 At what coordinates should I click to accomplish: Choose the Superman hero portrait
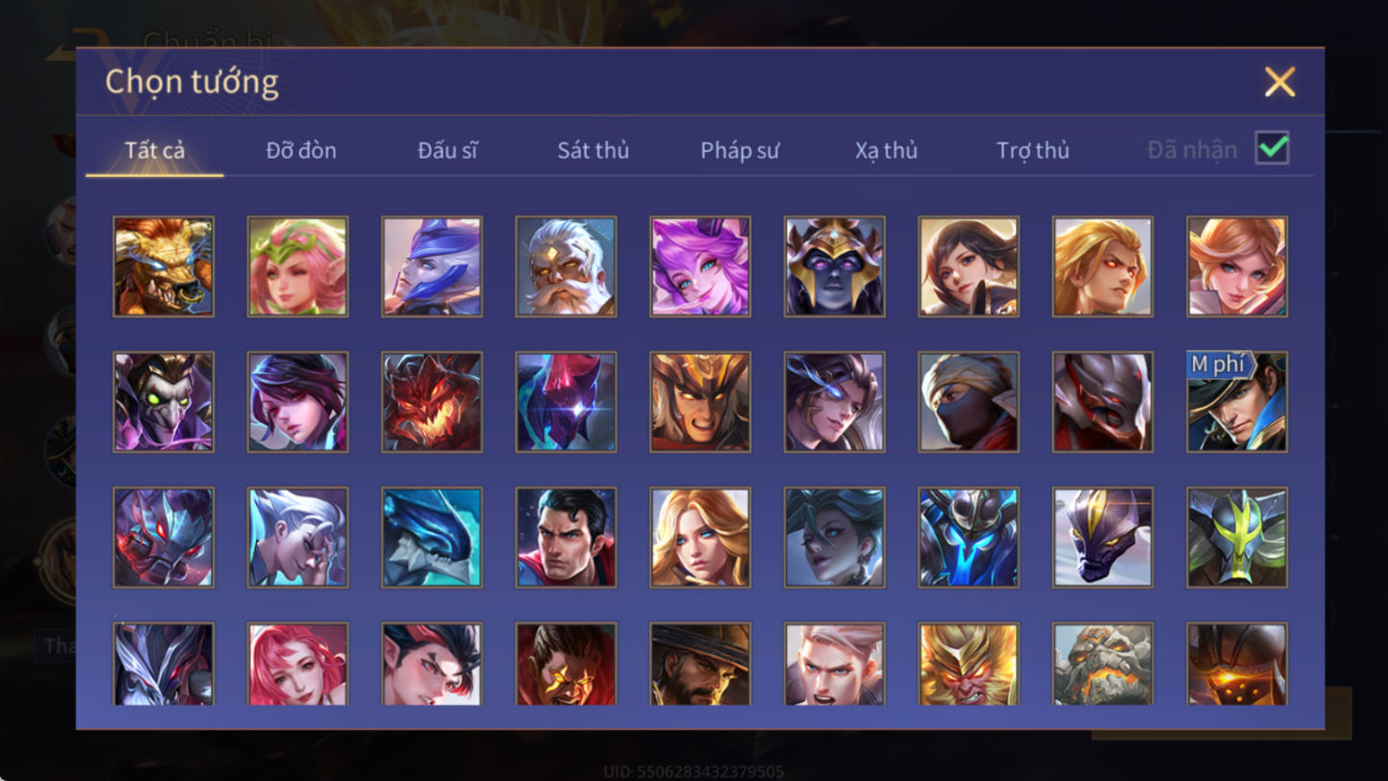[x=566, y=538]
